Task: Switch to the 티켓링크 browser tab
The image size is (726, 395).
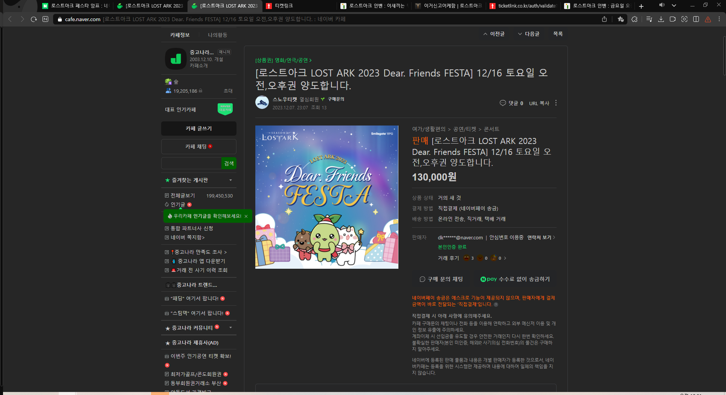Action: (x=284, y=6)
